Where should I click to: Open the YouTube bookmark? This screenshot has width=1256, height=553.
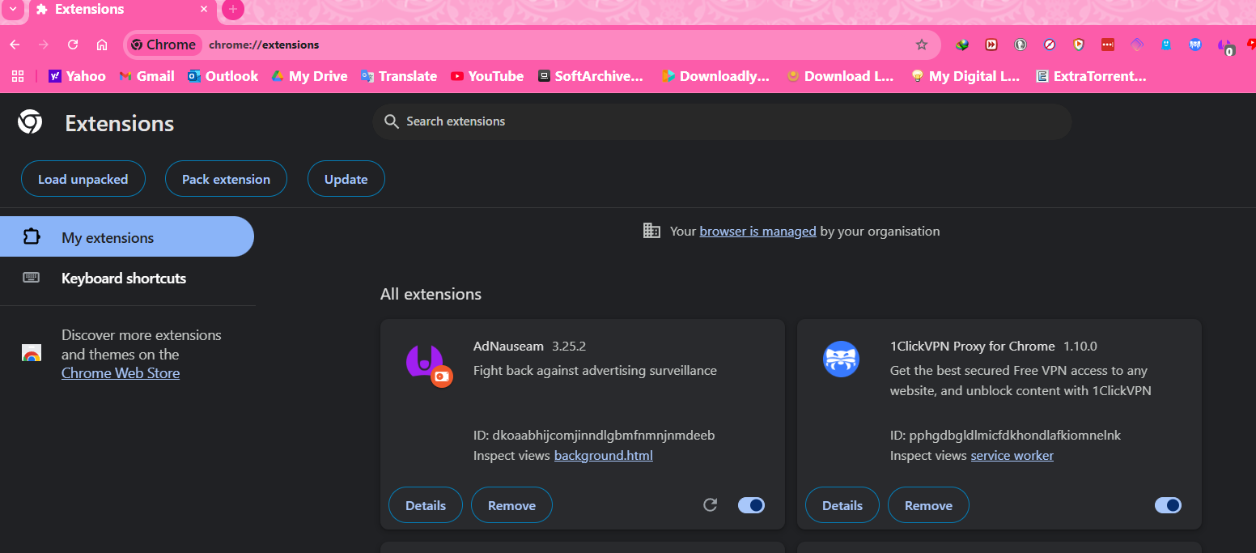(486, 76)
